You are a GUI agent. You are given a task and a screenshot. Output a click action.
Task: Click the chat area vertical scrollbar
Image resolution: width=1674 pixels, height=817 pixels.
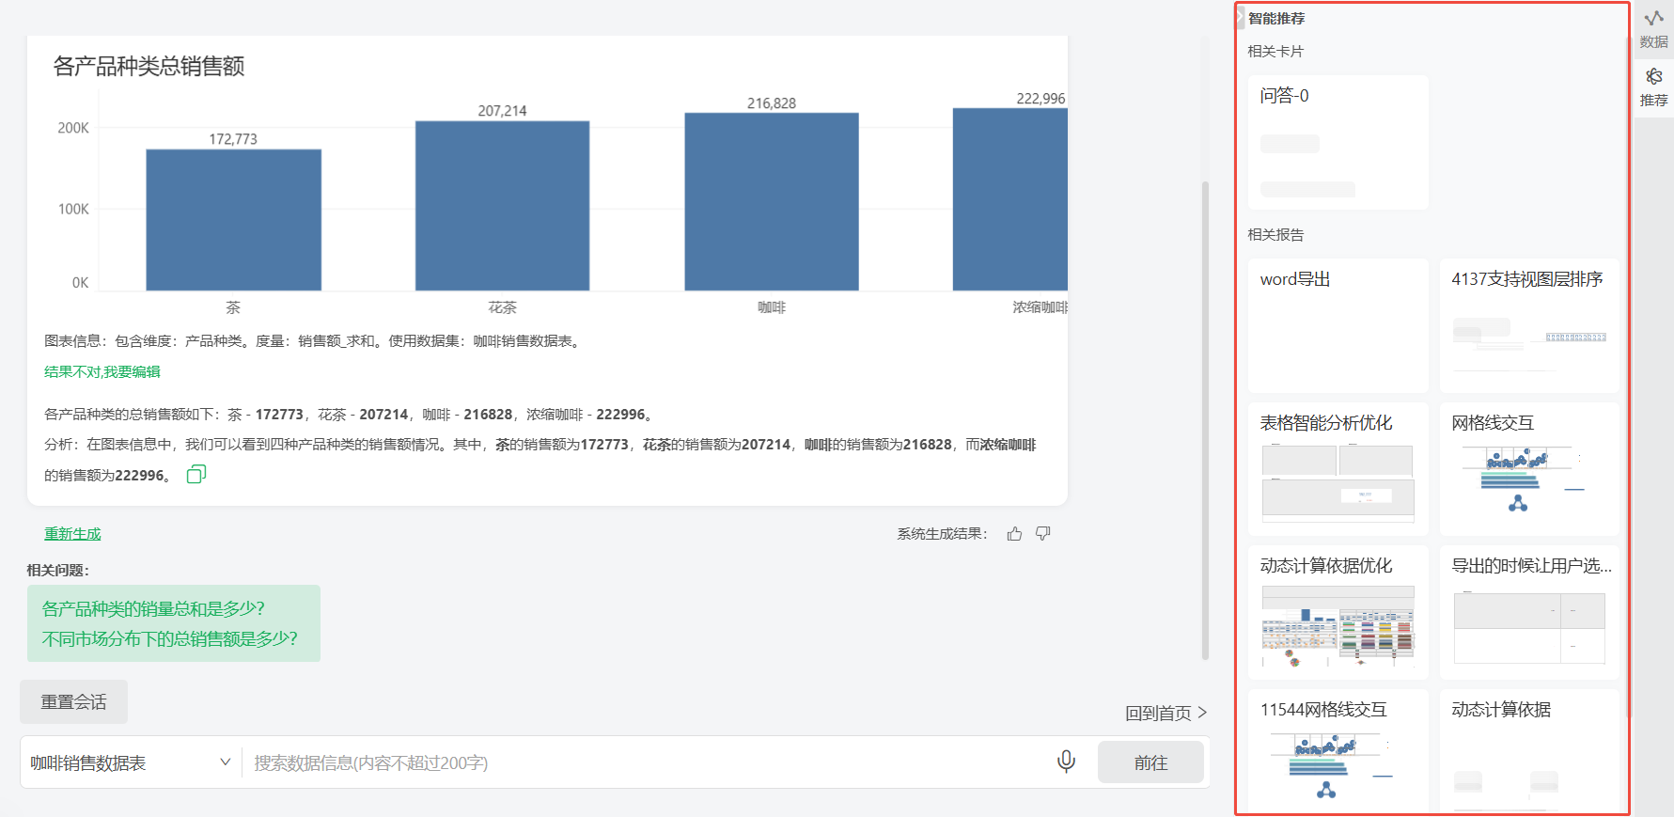1205,420
